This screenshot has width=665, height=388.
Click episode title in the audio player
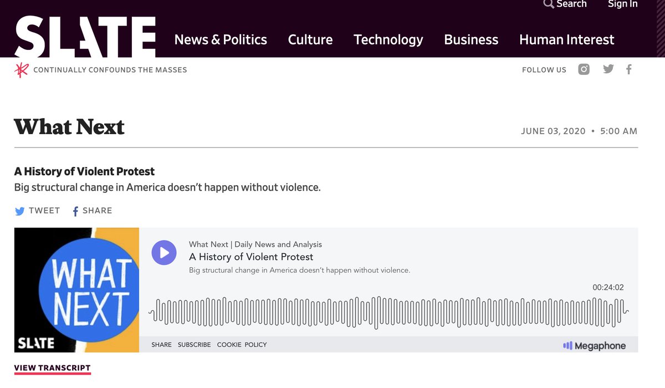tap(251, 257)
